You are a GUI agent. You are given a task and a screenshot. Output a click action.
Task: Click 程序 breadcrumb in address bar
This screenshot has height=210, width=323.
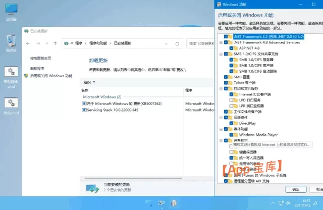click(79, 43)
